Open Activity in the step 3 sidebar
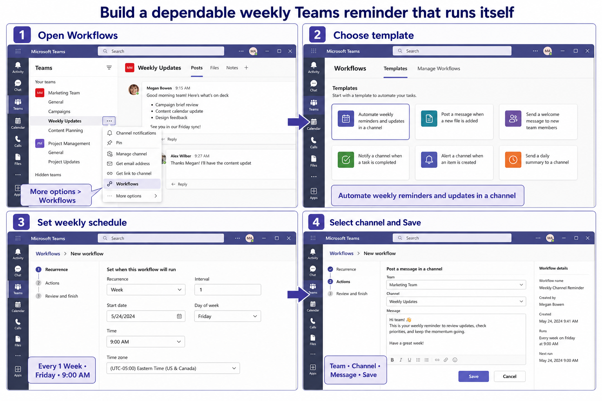This screenshot has width=602, height=401. pyautogui.click(x=18, y=254)
